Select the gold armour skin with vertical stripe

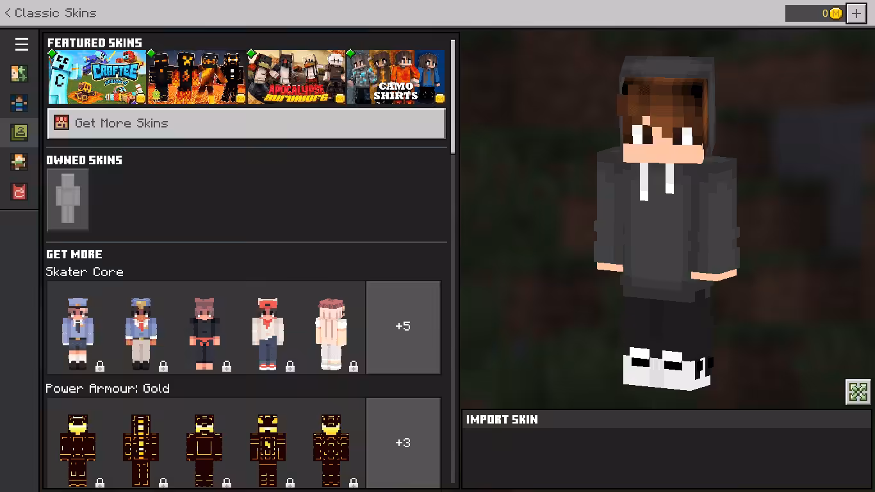click(x=141, y=450)
